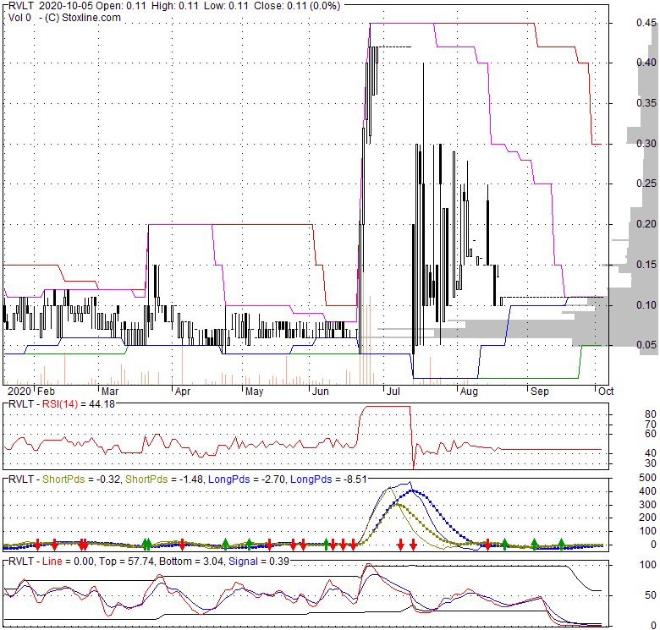Click the 200 label on ShortPds panel axis
The image size is (660, 630).
[647, 518]
